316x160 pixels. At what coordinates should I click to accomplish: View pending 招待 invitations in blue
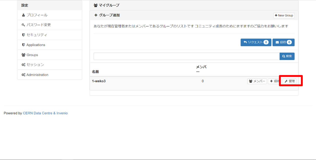[283, 42]
